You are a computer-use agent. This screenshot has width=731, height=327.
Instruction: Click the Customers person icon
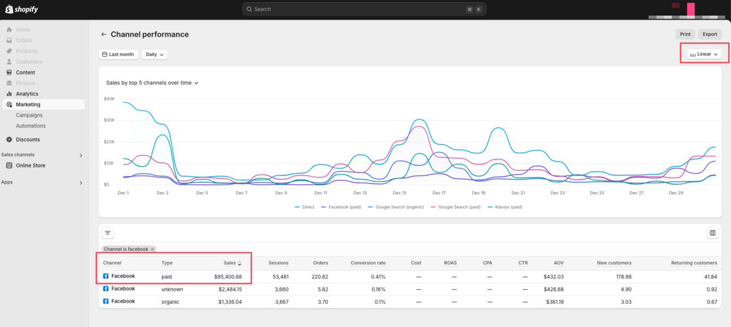9,62
